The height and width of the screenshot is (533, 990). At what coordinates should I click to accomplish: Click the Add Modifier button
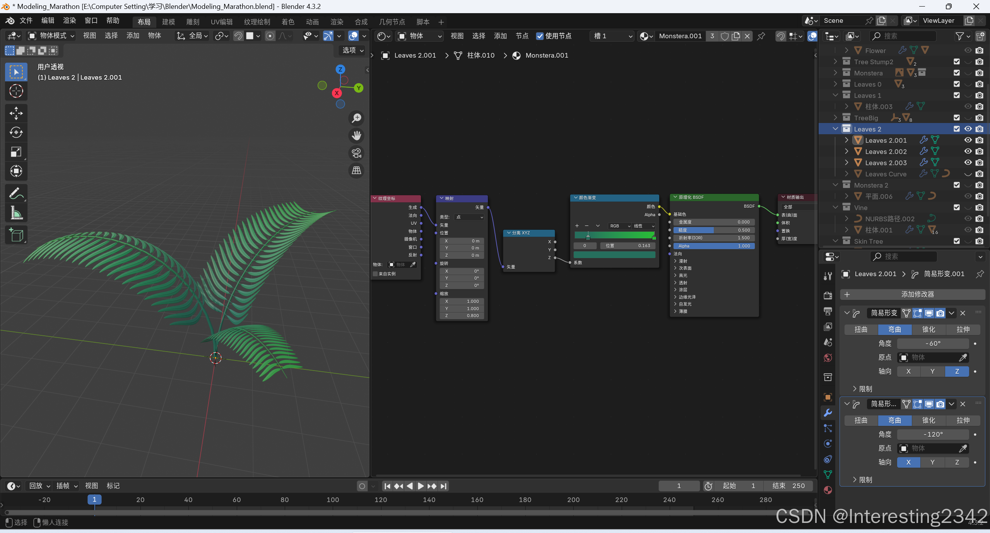pos(912,294)
